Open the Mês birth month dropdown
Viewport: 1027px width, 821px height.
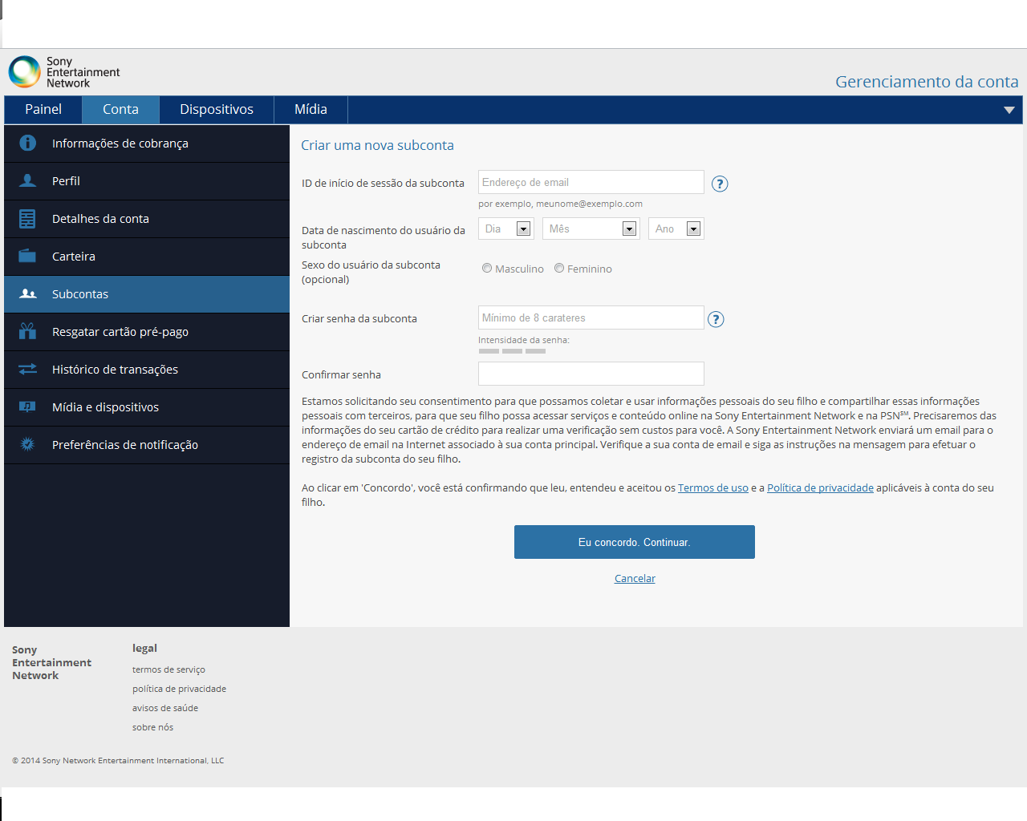[x=591, y=229]
